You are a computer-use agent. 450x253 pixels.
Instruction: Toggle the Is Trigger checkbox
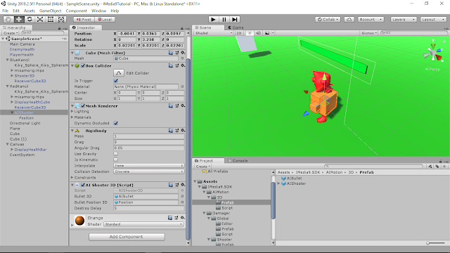[x=116, y=81]
